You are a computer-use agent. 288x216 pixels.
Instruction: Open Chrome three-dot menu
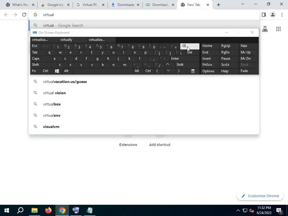tap(282, 15)
